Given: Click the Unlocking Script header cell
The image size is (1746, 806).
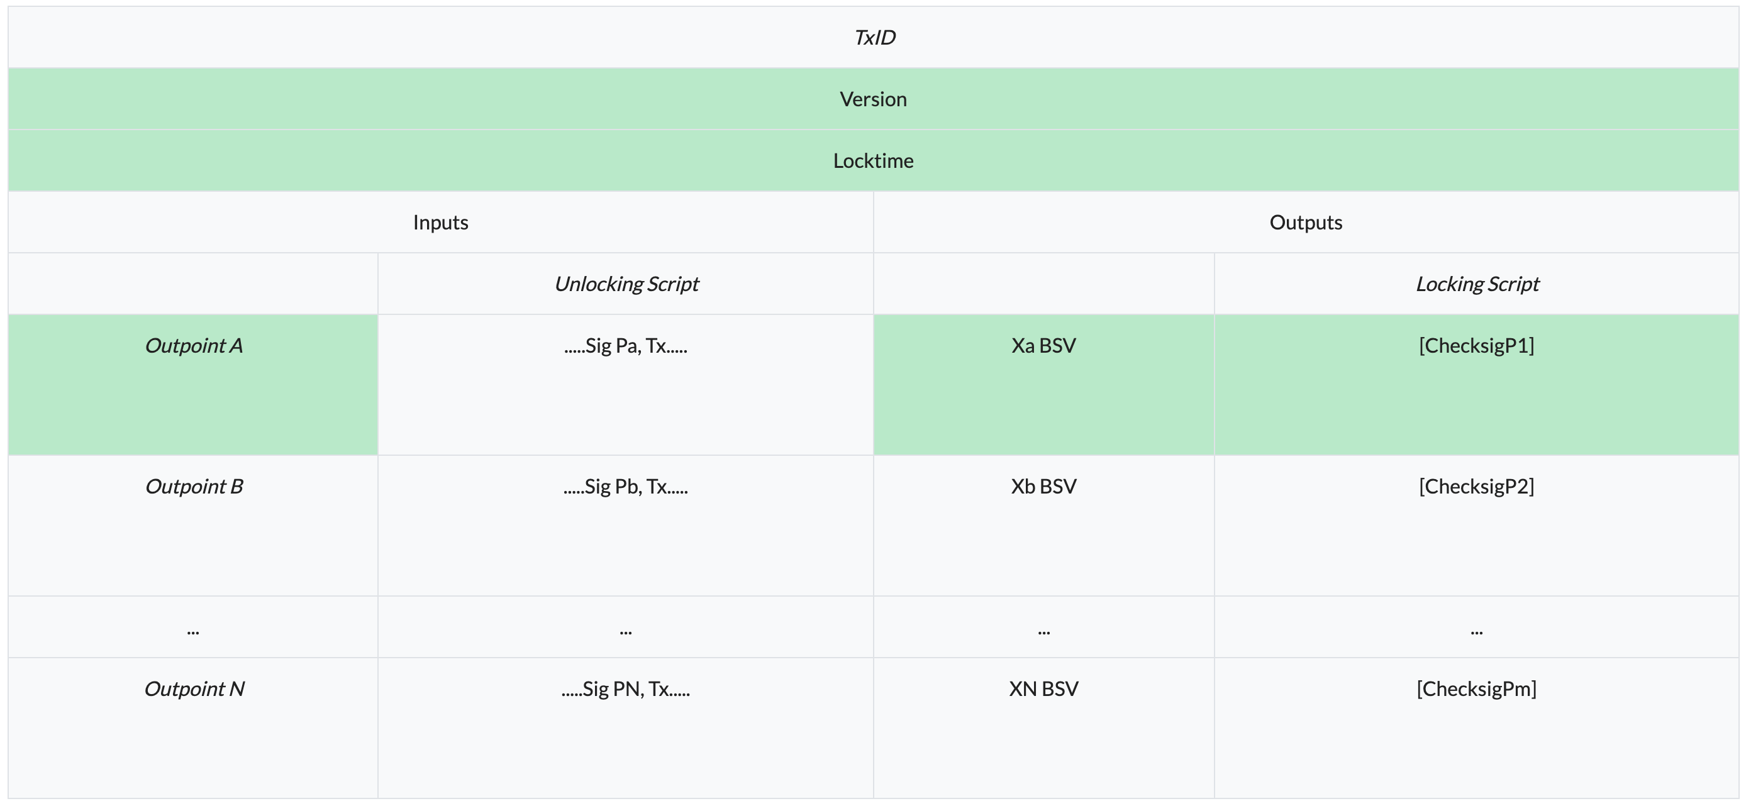Looking at the screenshot, I should (626, 284).
